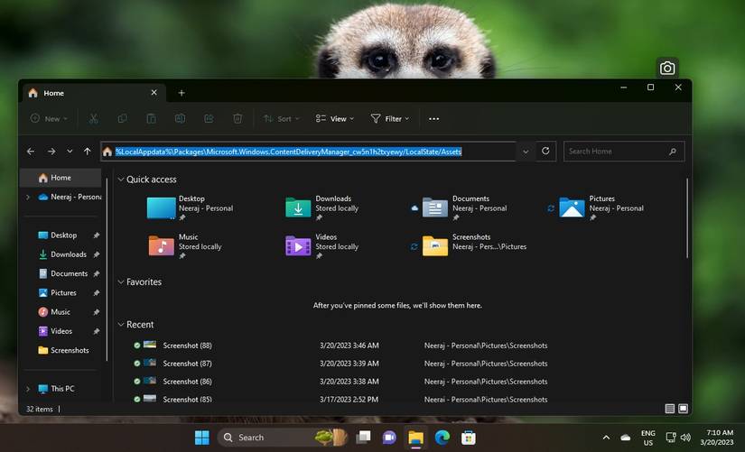
Task: Collapse the Quick access section
Action: (x=121, y=180)
